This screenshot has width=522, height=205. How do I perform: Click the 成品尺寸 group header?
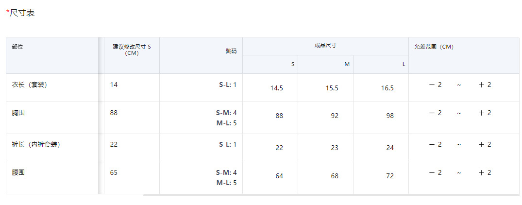[x=325, y=45]
